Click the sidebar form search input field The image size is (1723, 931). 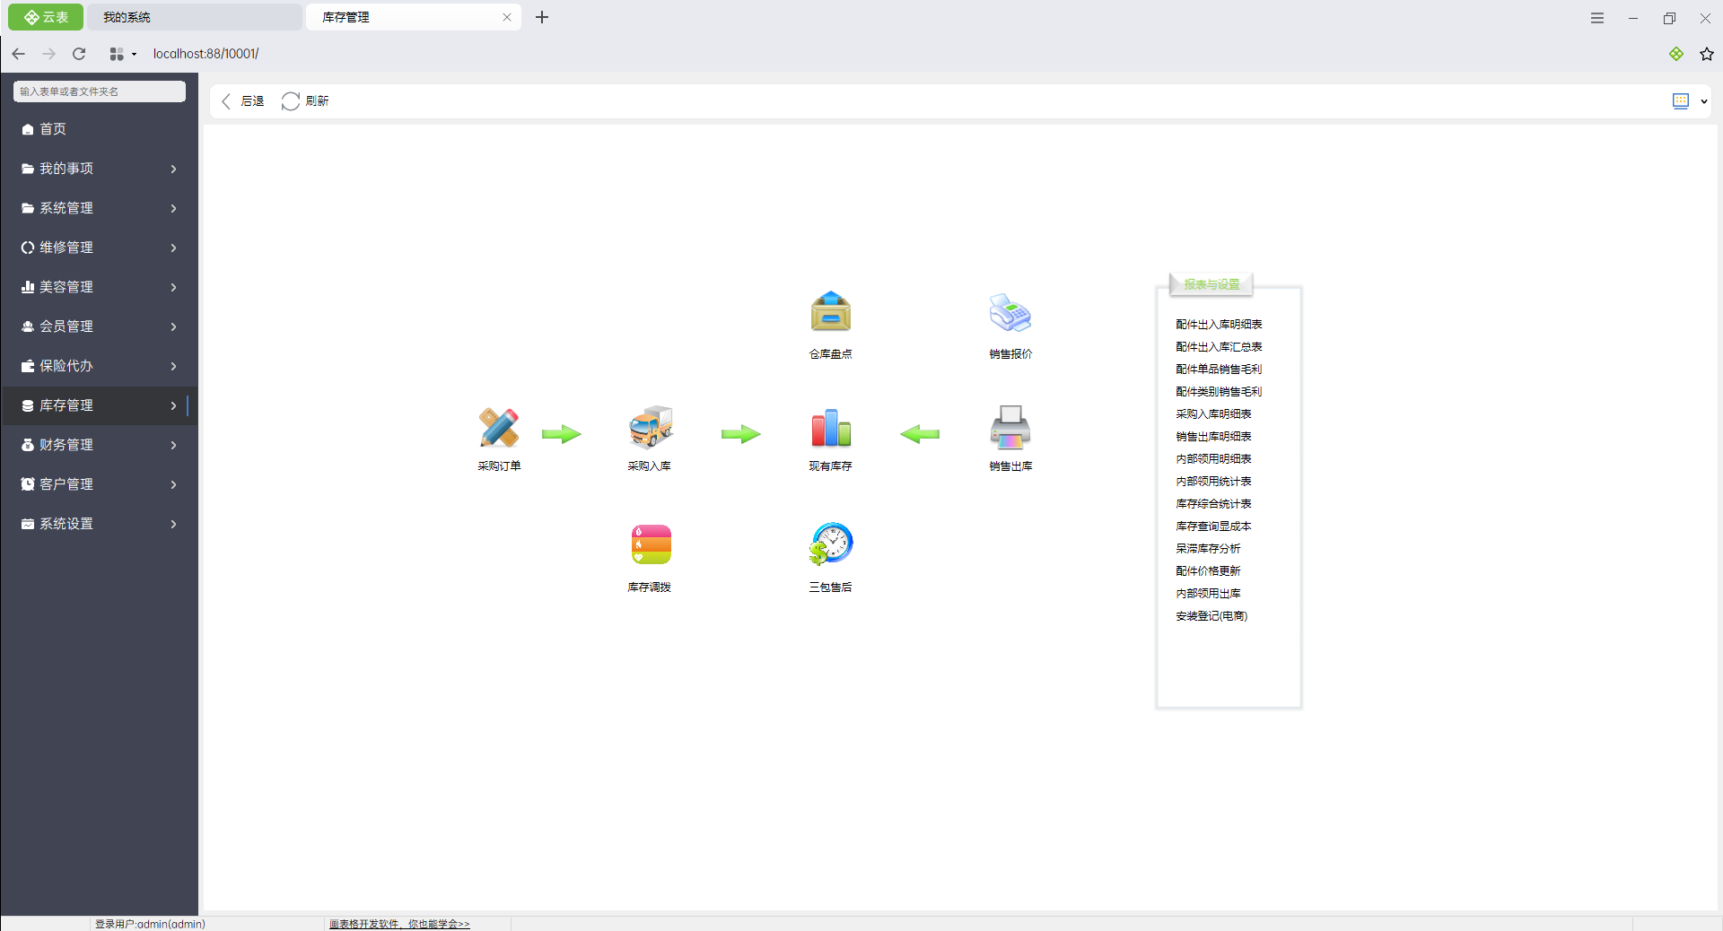click(x=99, y=91)
